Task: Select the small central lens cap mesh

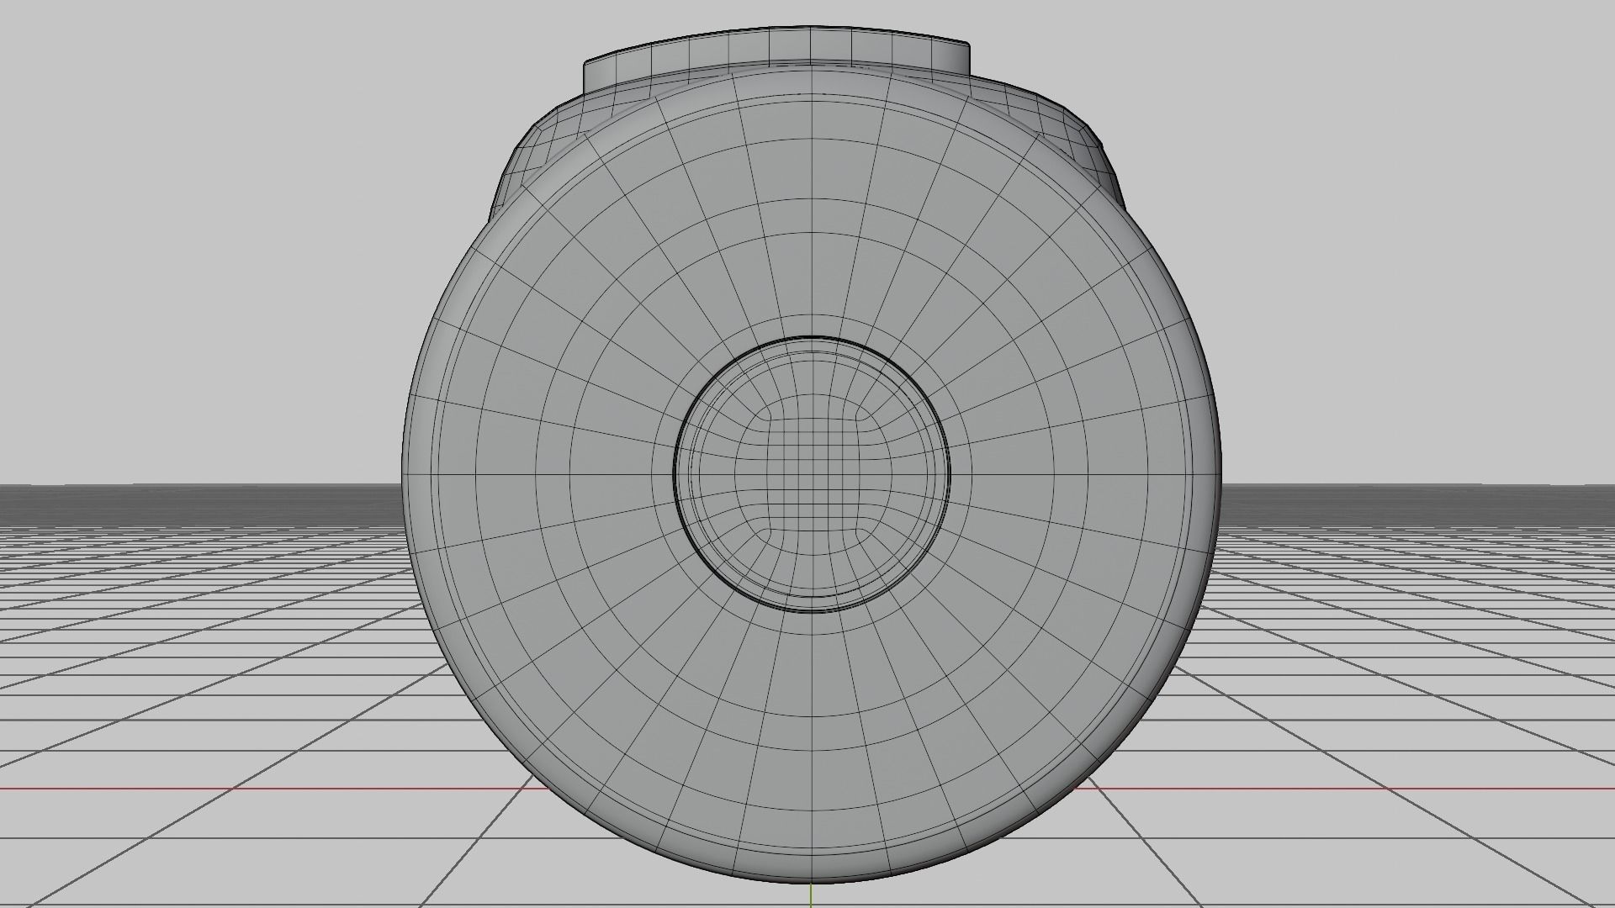Action: pos(812,474)
